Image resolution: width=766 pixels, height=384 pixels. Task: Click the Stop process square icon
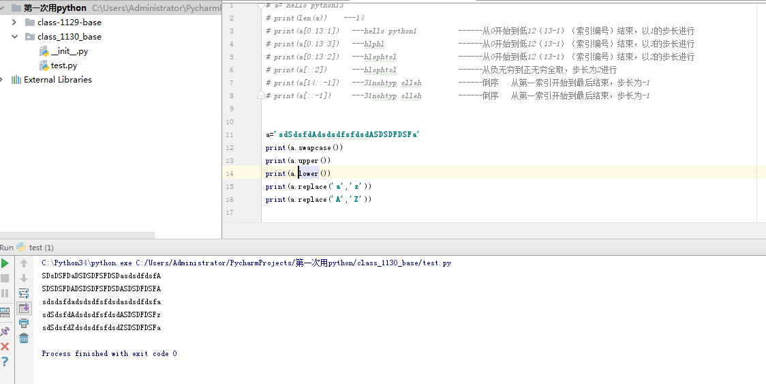point(5,278)
